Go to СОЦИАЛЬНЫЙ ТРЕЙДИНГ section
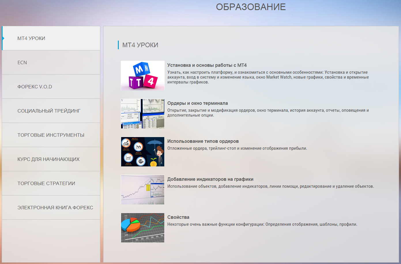 [49, 111]
